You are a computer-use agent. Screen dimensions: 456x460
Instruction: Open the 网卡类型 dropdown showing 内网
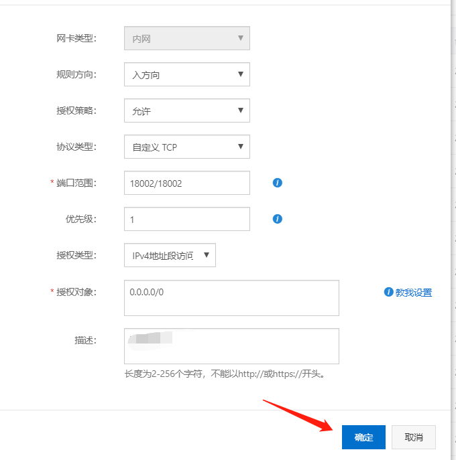(x=187, y=38)
